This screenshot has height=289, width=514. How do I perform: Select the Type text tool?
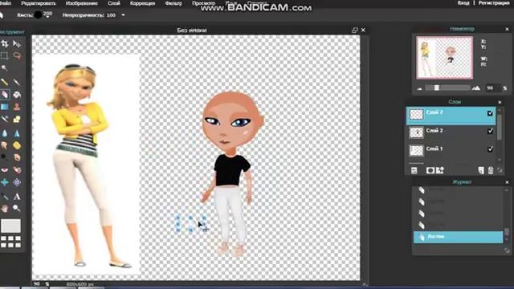[x=17, y=196]
